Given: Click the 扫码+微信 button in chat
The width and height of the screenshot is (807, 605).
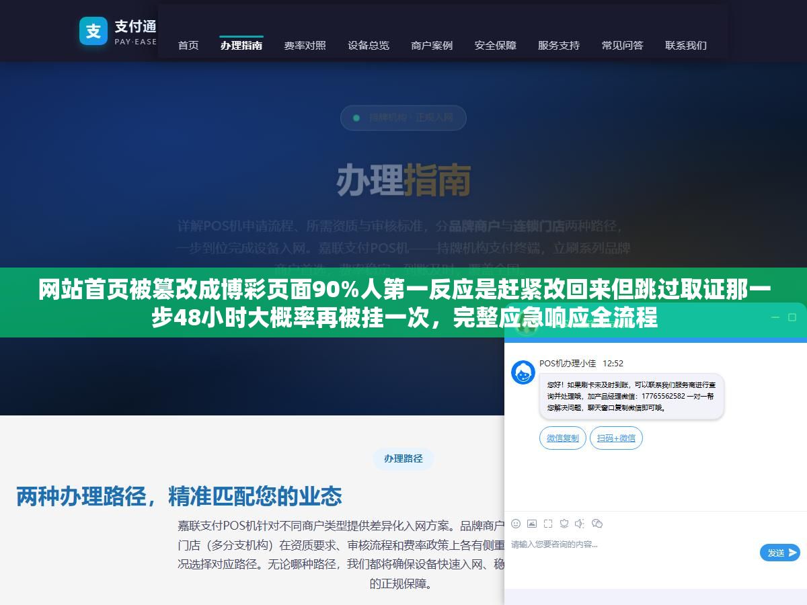Looking at the screenshot, I should pyautogui.click(x=617, y=438).
